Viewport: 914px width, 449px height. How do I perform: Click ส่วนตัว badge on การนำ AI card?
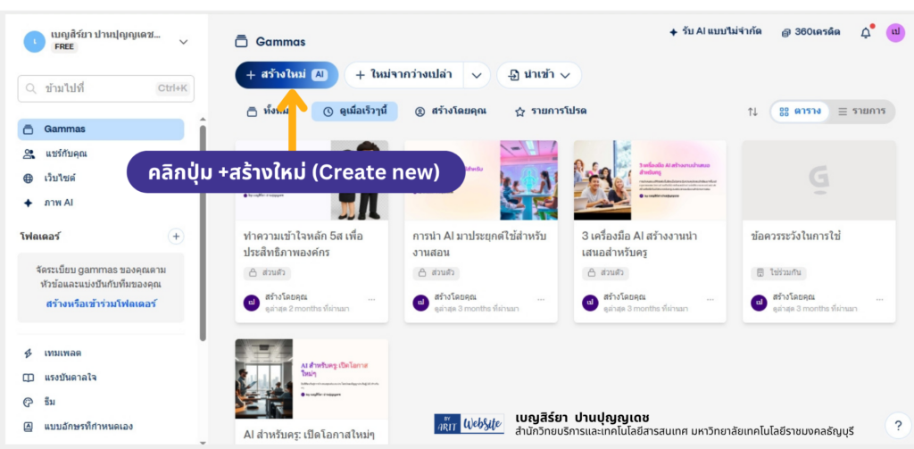436,273
